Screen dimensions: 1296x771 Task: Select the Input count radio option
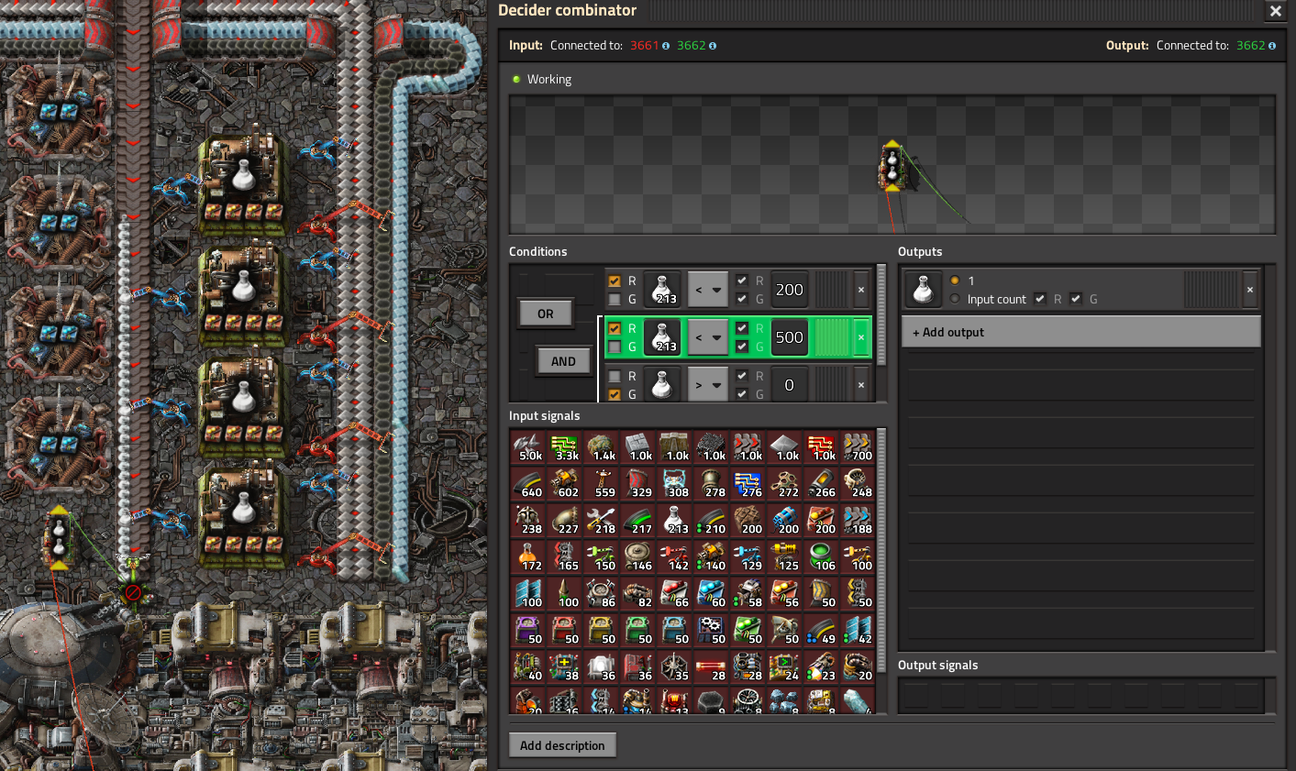tap(955, 299)
